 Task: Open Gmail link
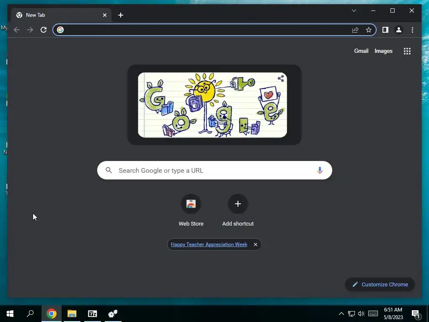click(x=361, y=51)
